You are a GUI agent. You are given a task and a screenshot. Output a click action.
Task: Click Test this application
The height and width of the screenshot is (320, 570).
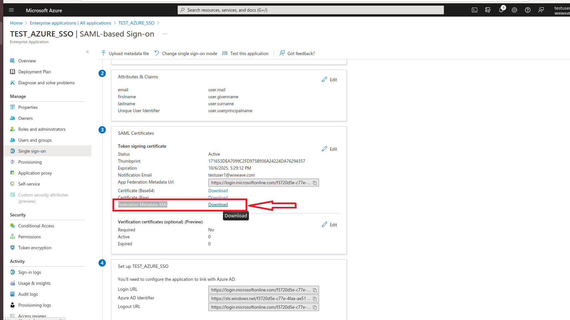point(246,53)
